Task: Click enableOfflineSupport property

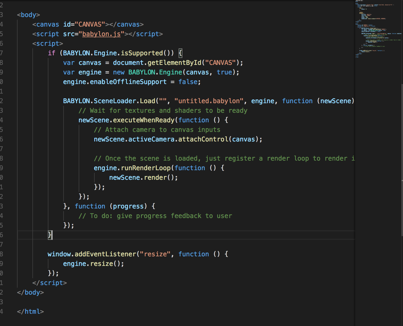Action: pyautogui.click(x=128, y=82)
